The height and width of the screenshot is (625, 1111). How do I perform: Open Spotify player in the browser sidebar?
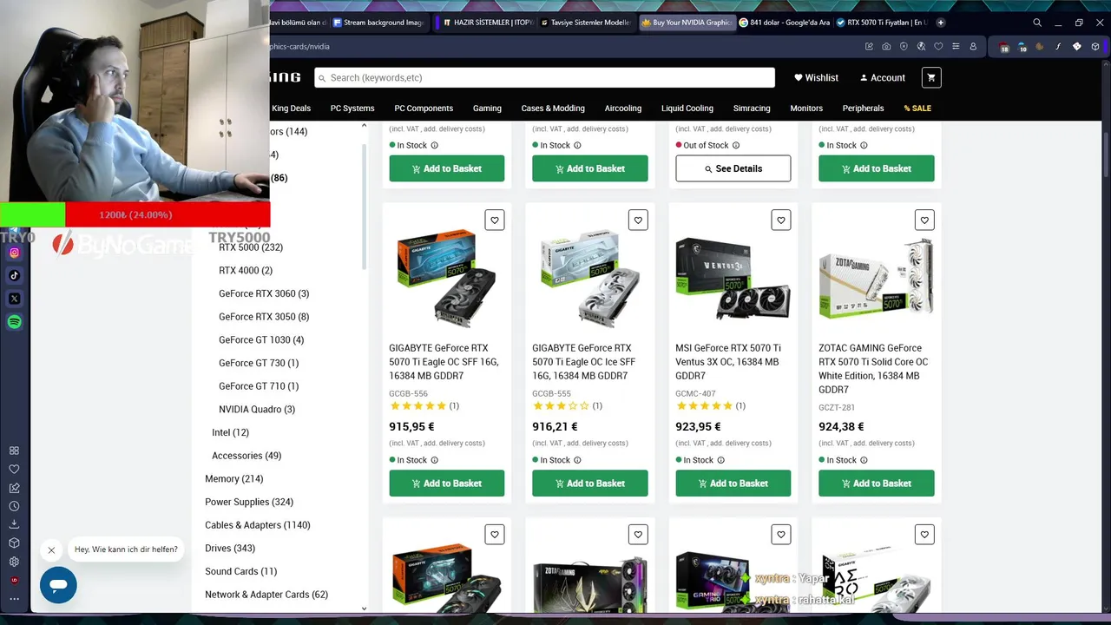[x=14, y=322]
